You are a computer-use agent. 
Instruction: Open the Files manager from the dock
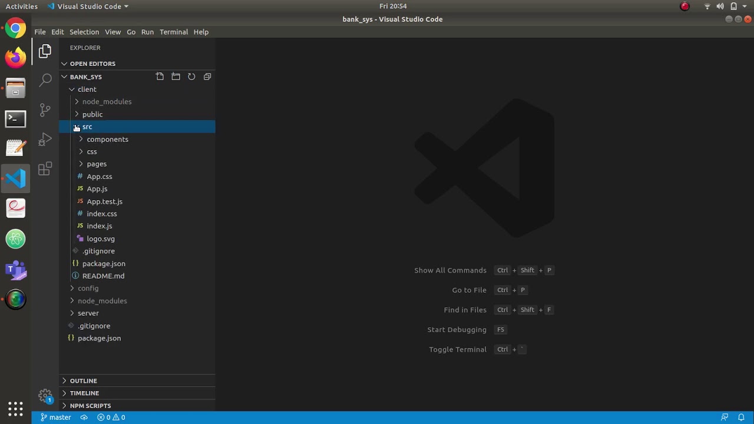(x=16, y=88)
